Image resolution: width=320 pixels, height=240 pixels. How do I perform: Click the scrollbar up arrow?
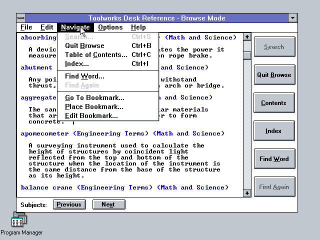point(247,37)
